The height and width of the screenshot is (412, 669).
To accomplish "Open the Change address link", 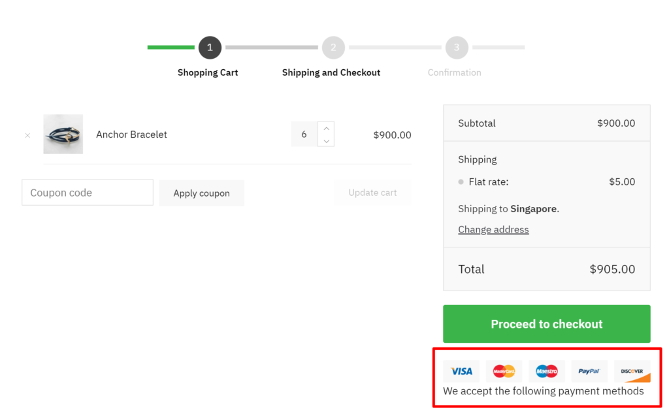I will tap(493, 230).
